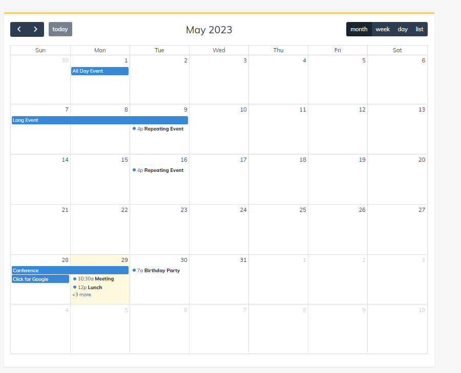461x373 pixels.
Task: Open the 10:30a Meeting event
Action: 100,279
